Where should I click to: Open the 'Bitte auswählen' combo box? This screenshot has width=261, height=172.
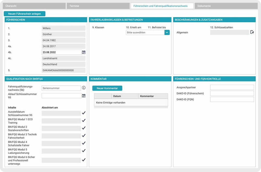tap(145, 33)
